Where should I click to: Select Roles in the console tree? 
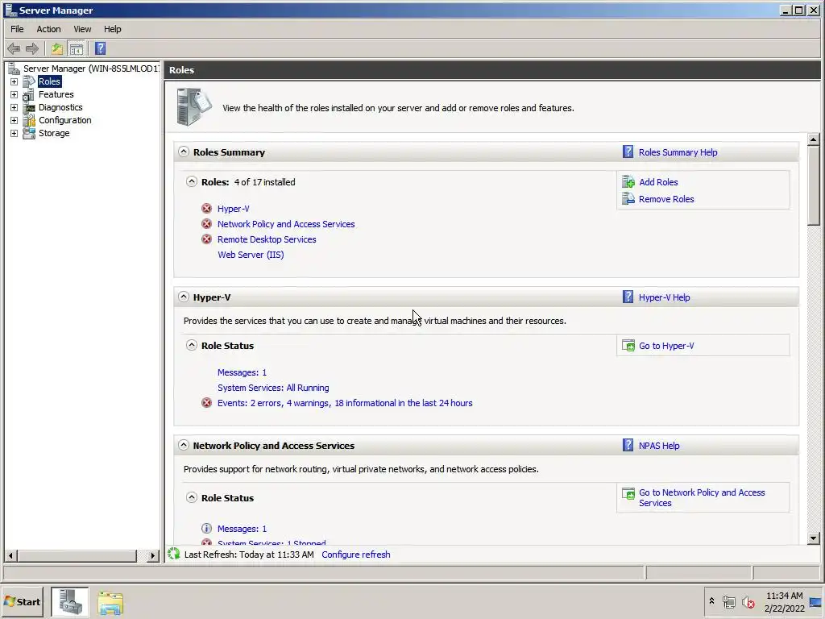[x=49, y=81]
